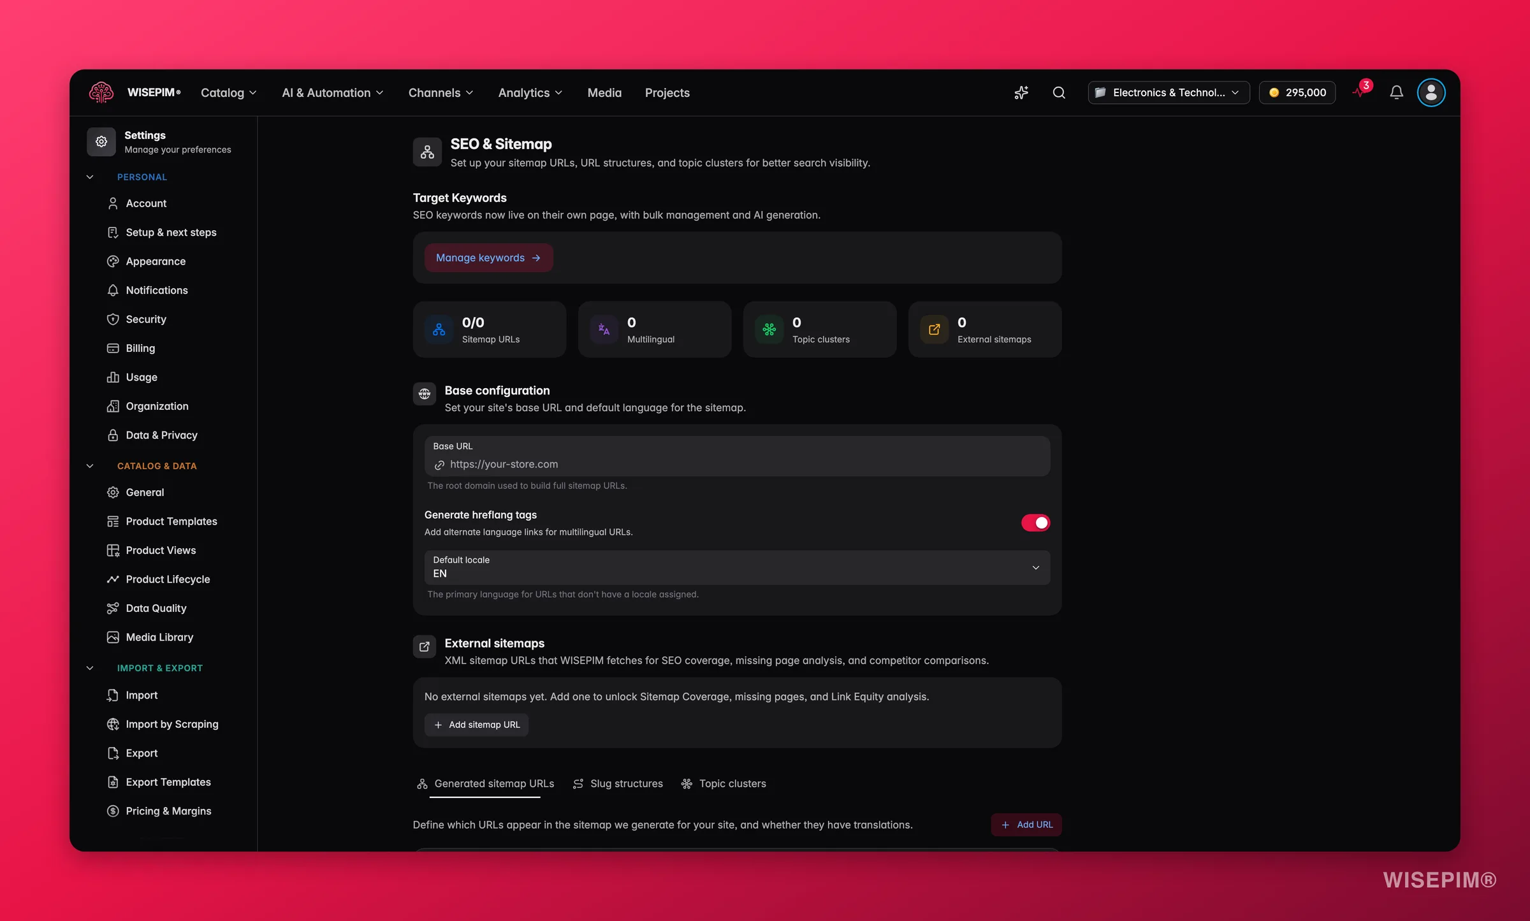Click the Import by Scraping globe icon
This screenshot has height=921, width=1530.
(x=113, y=724)
